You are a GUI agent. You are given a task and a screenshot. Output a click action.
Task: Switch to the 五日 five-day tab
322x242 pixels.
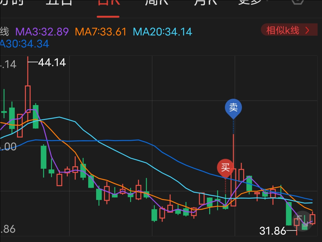[59, 2]
